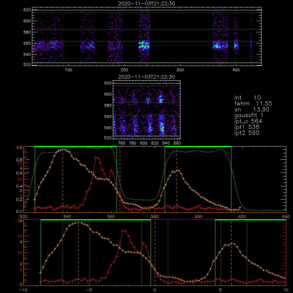
Task: Click the orange curve's secondary peak near 590
Action: (x=178, y=171)
